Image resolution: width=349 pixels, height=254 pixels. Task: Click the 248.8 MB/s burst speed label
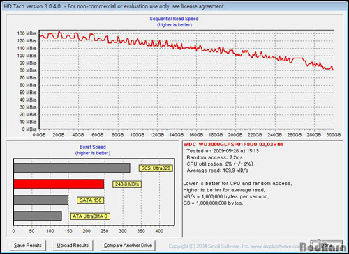[127, 184]
